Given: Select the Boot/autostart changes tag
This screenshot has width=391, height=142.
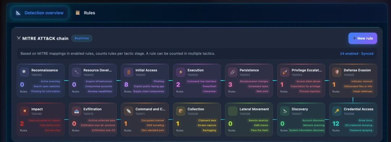Looking at the screenshot, I should coord(254,81).
